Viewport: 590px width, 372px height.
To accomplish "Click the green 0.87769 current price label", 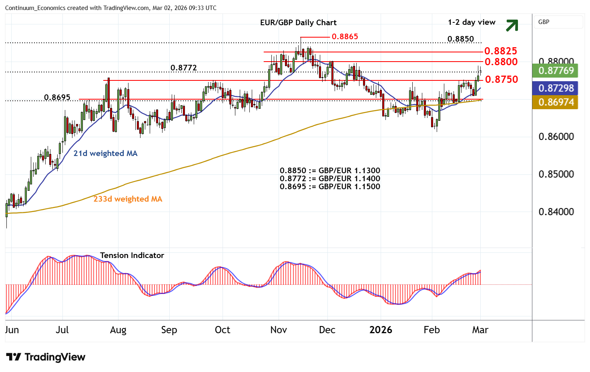I will coord(555,71).
